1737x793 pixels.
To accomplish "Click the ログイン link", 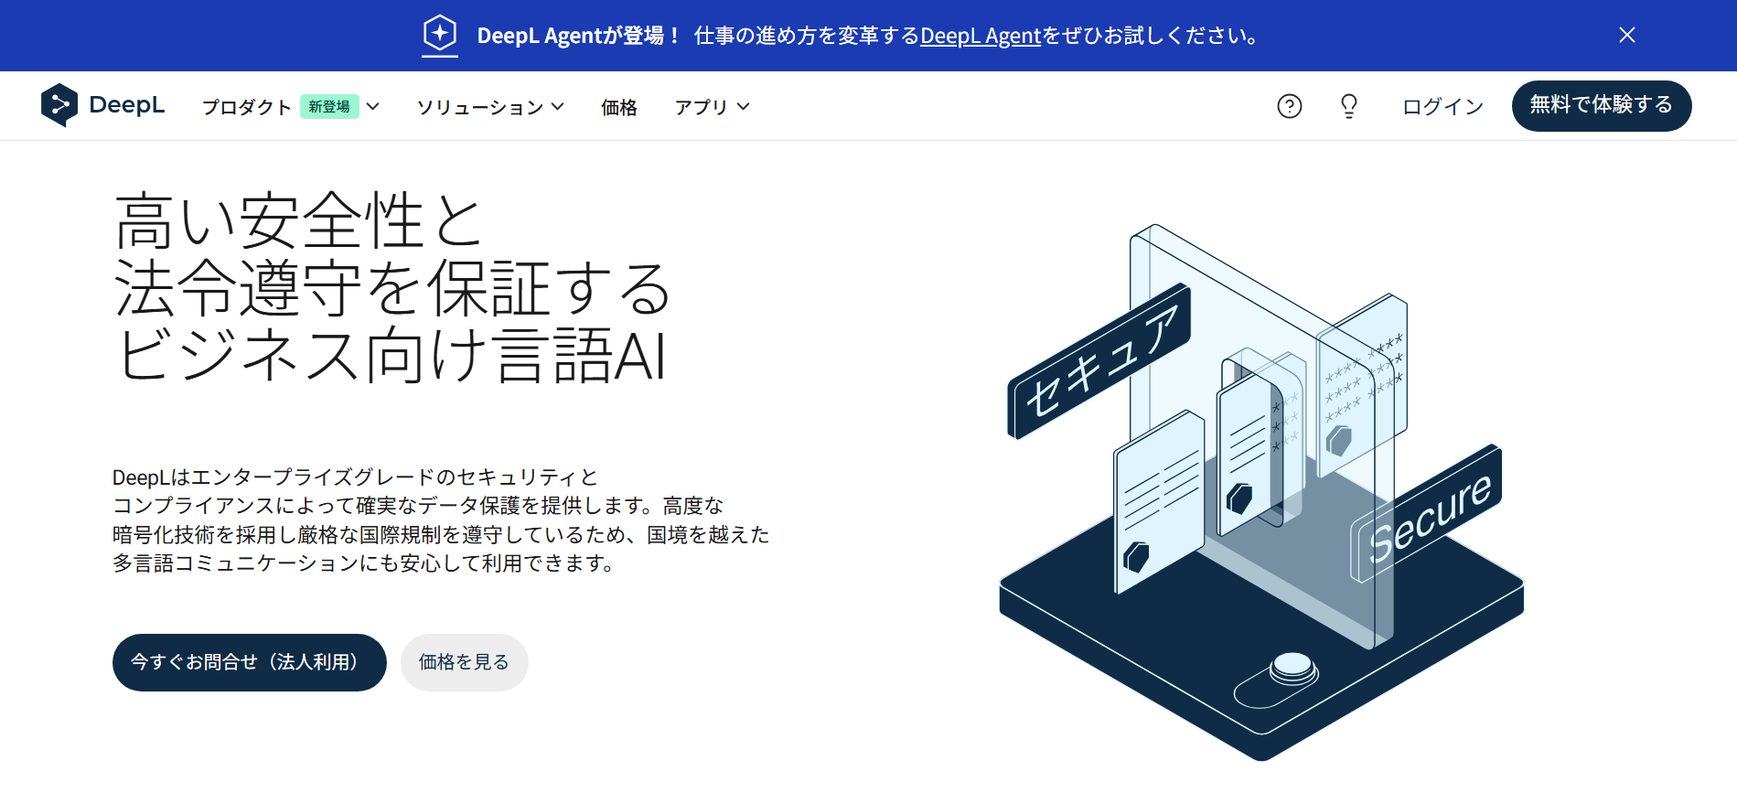I will pyautogui.click(x=1443, y=106).
